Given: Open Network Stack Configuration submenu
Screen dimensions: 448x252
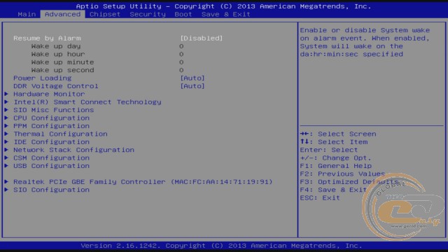Looking at the screenshot, I should point(73,150).
